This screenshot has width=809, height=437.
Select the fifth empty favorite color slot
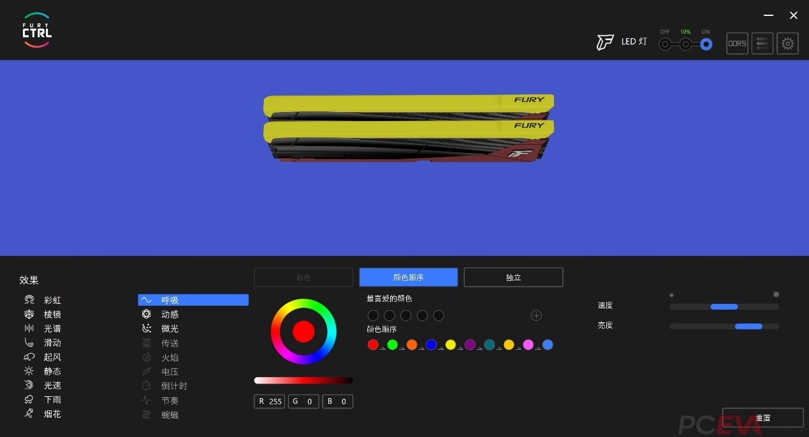[x=439, y=315]
